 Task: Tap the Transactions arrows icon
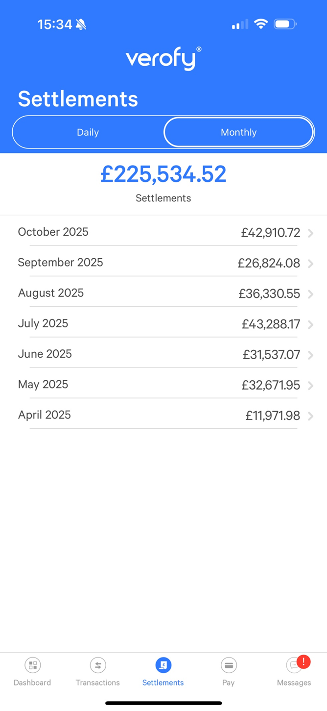[x=98, y=665]
